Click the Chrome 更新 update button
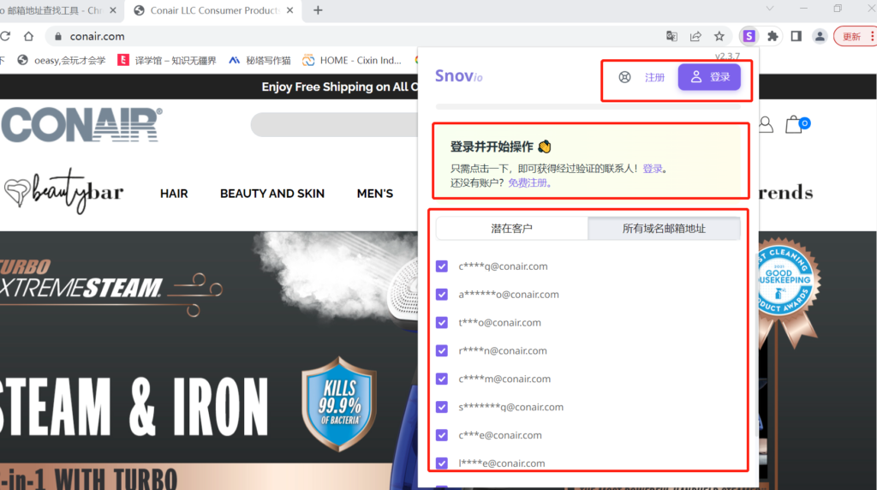 851,36
